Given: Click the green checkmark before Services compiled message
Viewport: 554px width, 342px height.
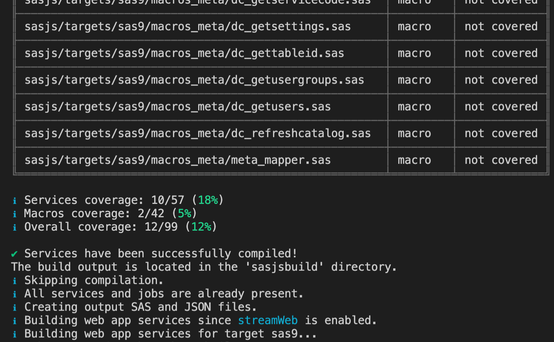Looking at the screenshot, I should point(15,254).
